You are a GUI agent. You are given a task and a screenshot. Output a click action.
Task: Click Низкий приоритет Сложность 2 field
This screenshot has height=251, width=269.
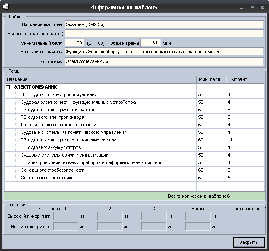tap(110, 227)
